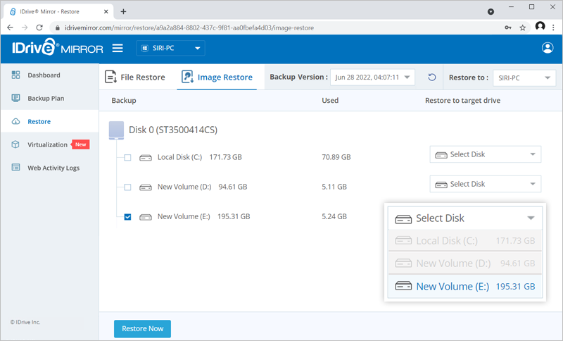The image size is (563, 341).
Task: Open the Chrome three-dot menu
Action: point(553,27)
